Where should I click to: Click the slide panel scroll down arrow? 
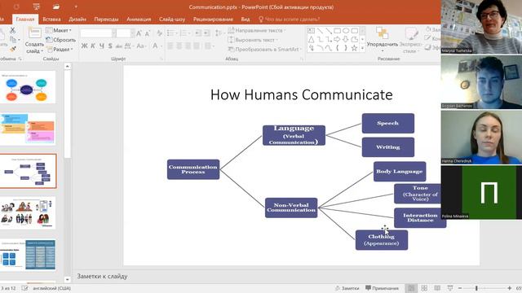click(67, 280)
